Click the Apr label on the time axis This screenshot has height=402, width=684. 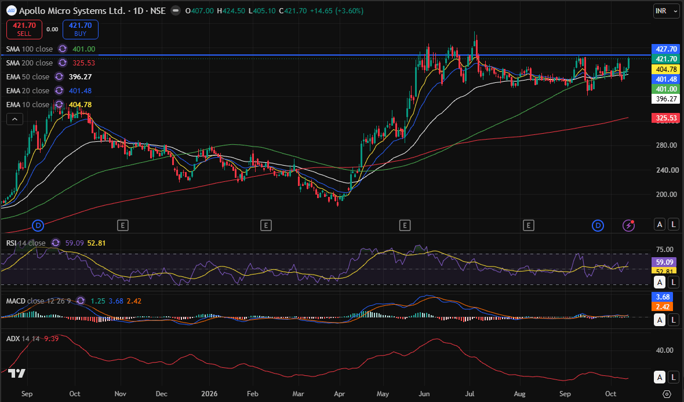339,394
